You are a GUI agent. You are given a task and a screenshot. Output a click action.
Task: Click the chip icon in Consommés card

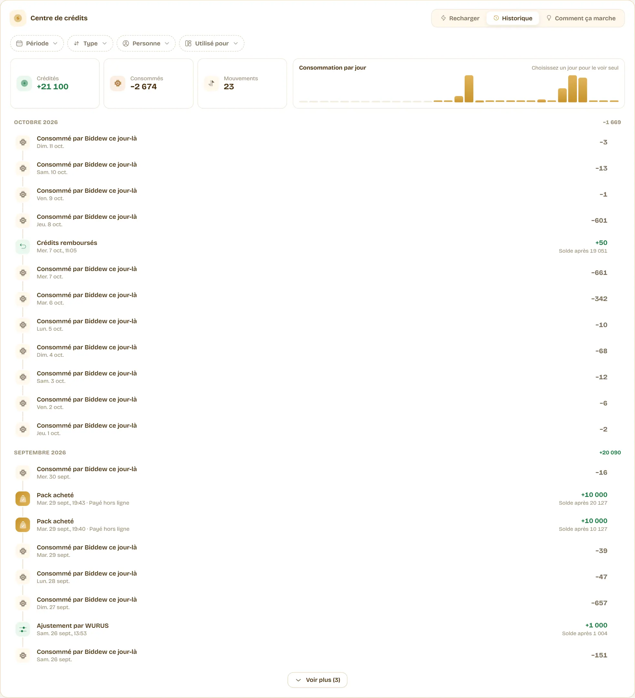(x=118, y=83)
